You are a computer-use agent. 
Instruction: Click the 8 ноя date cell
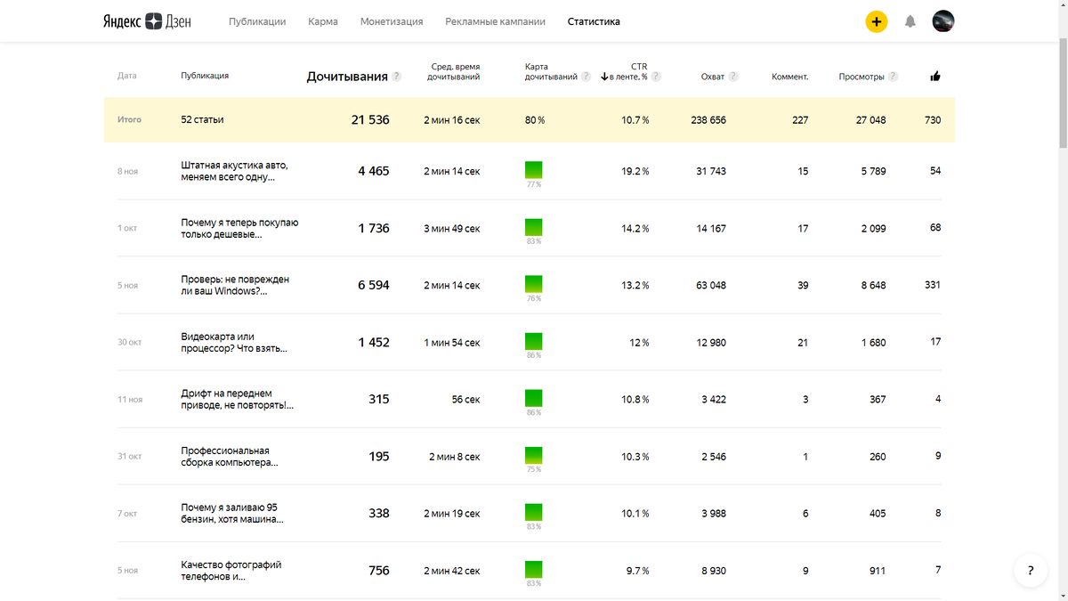pyautogui.click(x=128, y=171)
